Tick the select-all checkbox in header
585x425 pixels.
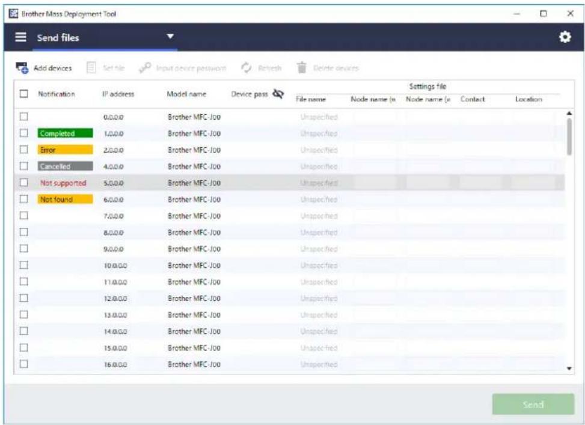(23, 94)
